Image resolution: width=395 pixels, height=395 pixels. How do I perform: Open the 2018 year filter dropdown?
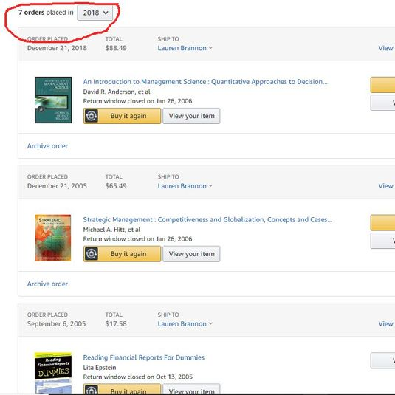click(x=95, y=13)
